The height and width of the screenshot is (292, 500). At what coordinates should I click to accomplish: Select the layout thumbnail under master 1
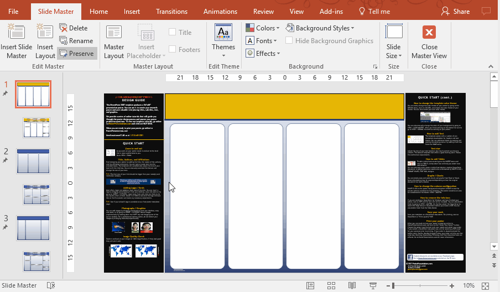37,128
